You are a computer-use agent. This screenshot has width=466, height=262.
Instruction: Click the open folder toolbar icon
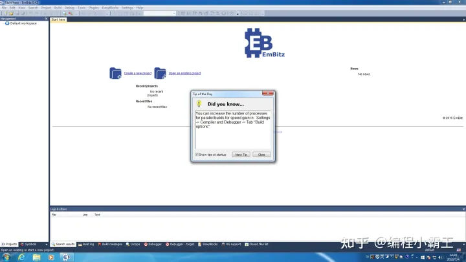[11, 14]
